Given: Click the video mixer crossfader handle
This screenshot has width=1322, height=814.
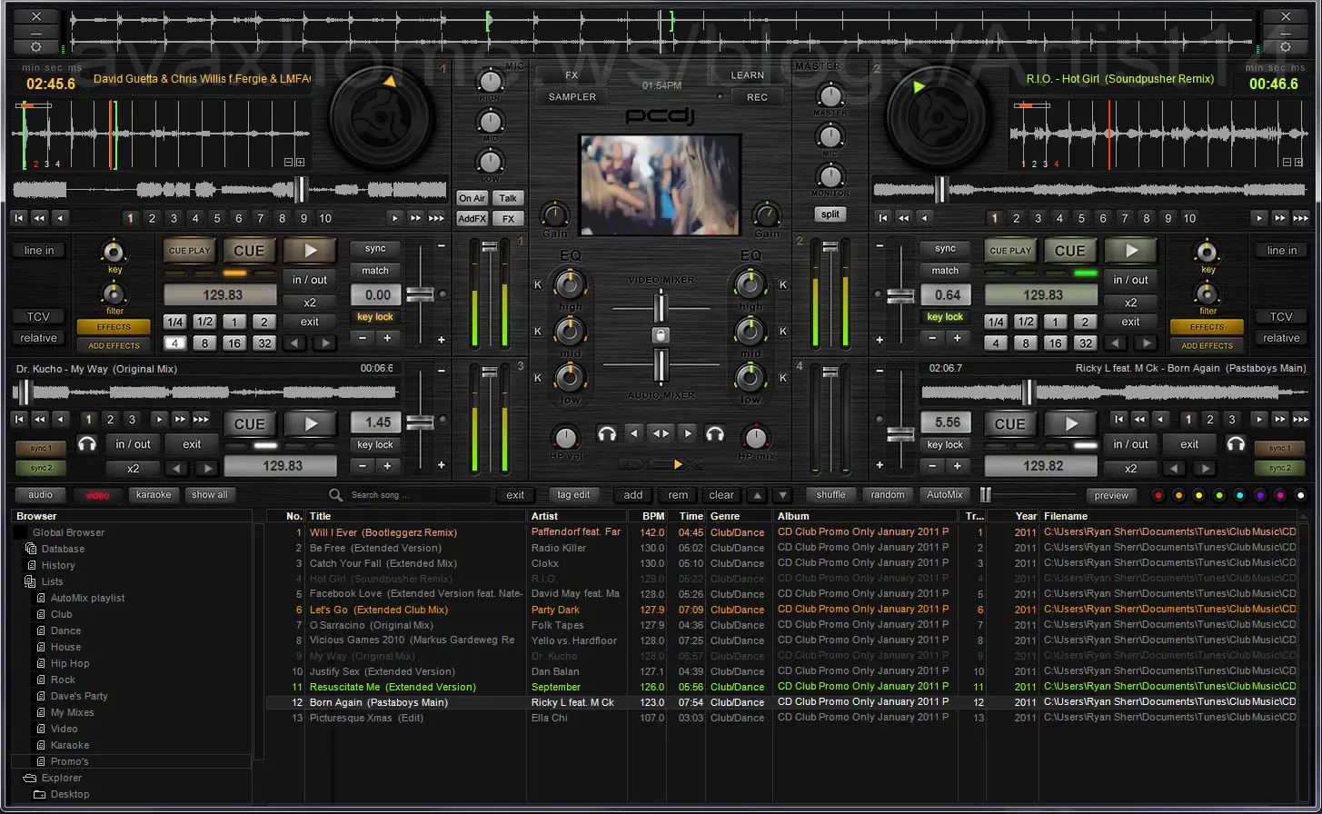Looking at the screenshot, I should pyautogui.click(x=661, y=306).
